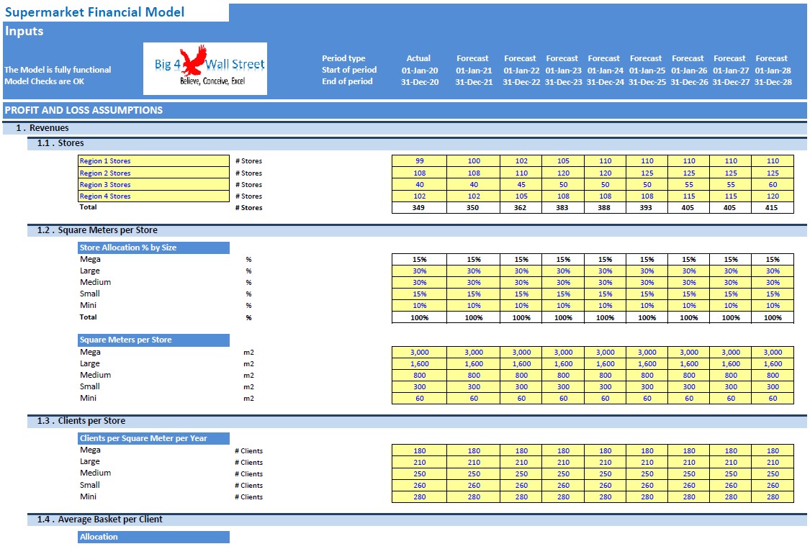Select the Mini allocation 10% in Actual column

tap(420, 305)
